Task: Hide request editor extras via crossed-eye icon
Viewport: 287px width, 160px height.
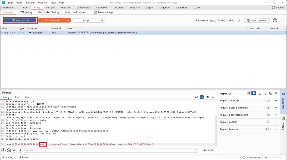Action: click(196, 97)
